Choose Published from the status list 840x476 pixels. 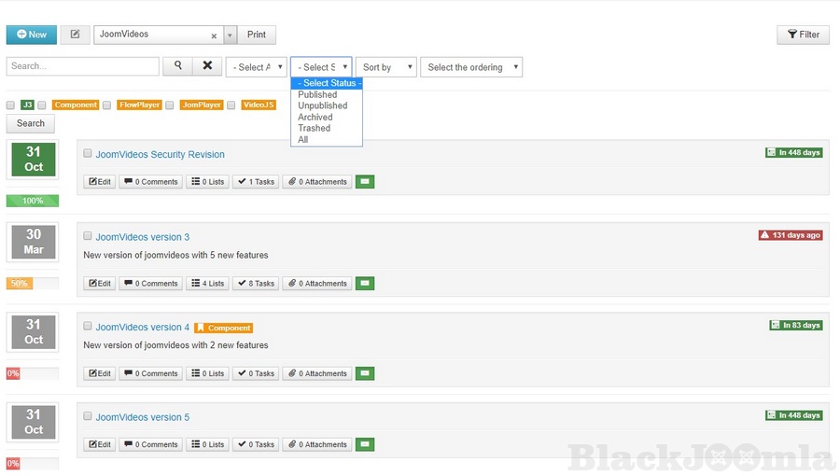(317, 95)
